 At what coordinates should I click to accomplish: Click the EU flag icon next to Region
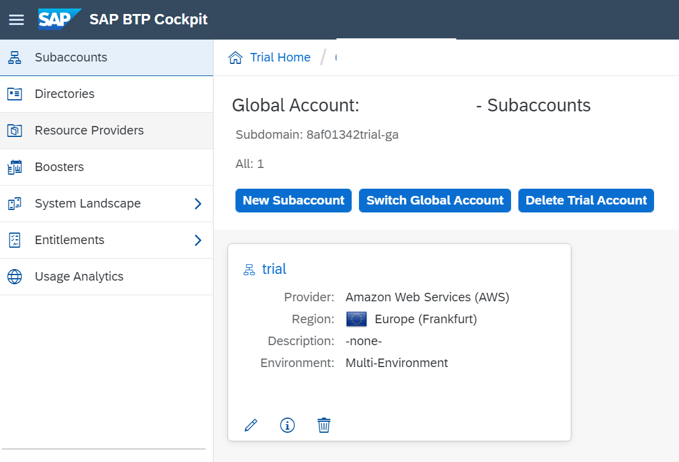(358, 319)
